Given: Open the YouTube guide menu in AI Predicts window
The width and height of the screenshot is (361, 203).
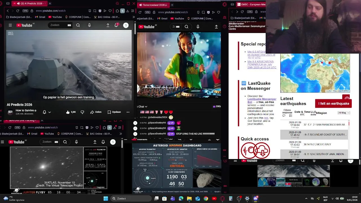Looking at the screenshot, I should tap(10, 25).
